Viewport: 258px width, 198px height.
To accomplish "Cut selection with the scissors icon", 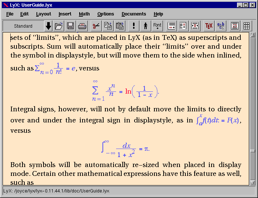I will click(96, 26).
